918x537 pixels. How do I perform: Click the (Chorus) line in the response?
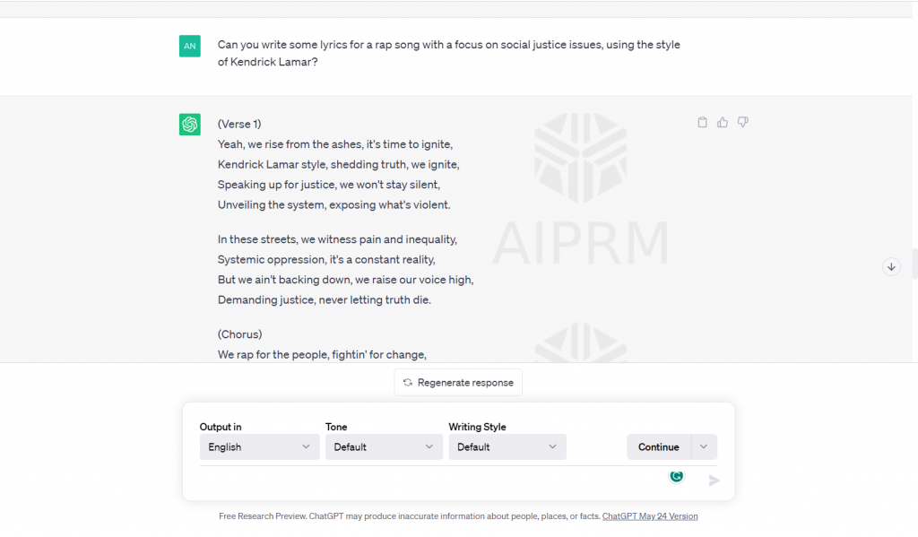point(239,334)
